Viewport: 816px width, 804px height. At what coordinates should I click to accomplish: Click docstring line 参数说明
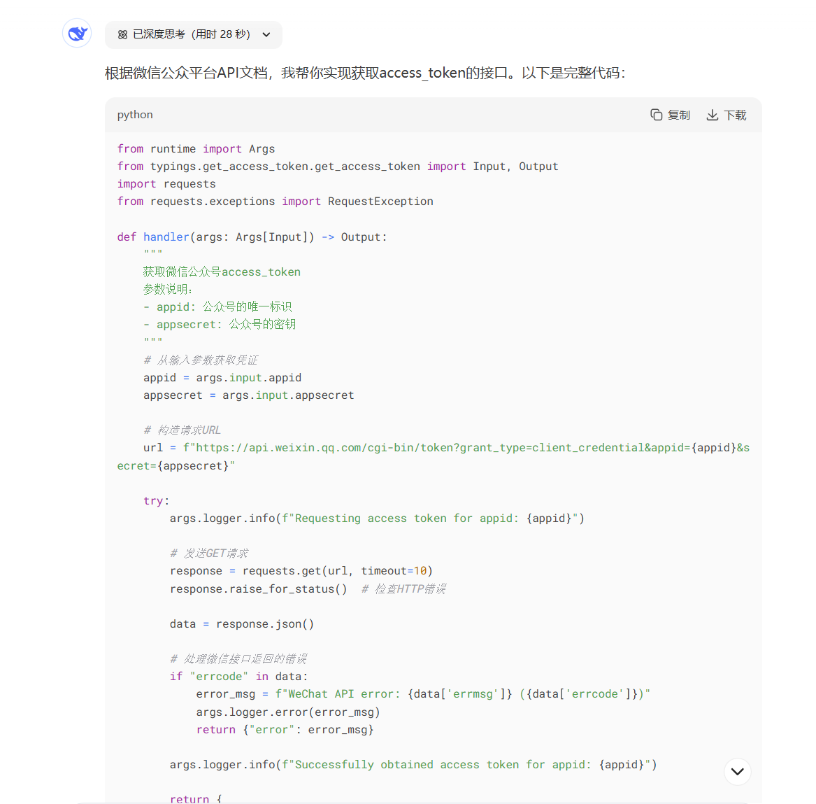point(168,290)
